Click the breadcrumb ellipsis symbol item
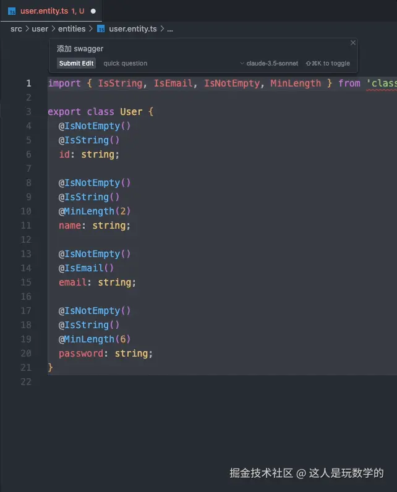 point(170,29)
